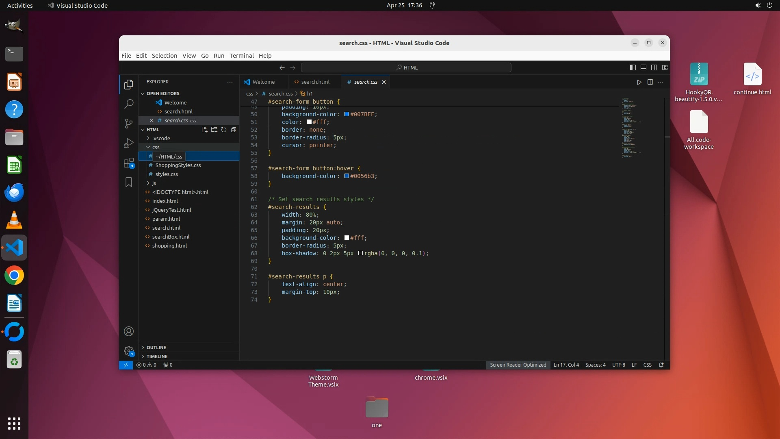
Task: Click the #007BFF color swatch
Action: (347, 115)
